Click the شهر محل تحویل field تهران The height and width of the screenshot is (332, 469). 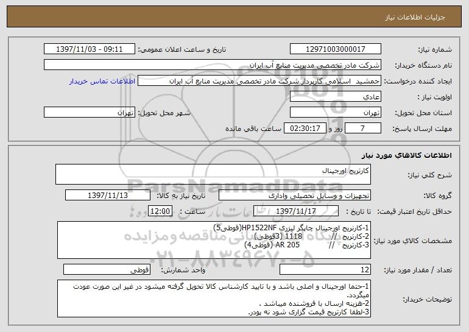(90, 113)
